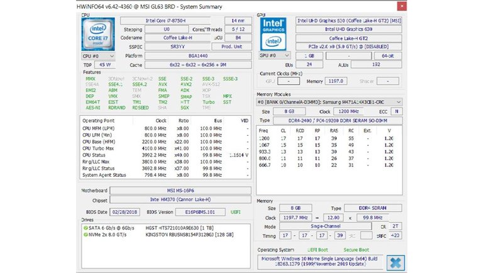This screenshot has width=484, height=273.
Task: Click the CPU Base (HFM) row
Action: coord(165,142)
